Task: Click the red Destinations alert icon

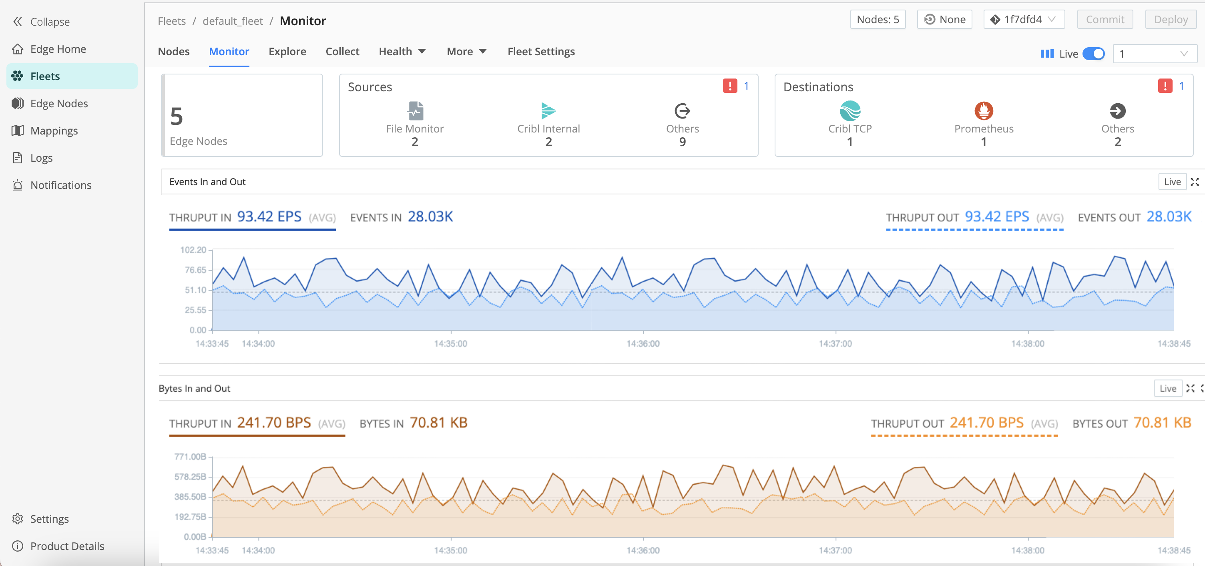Action: coord(1165,86)
